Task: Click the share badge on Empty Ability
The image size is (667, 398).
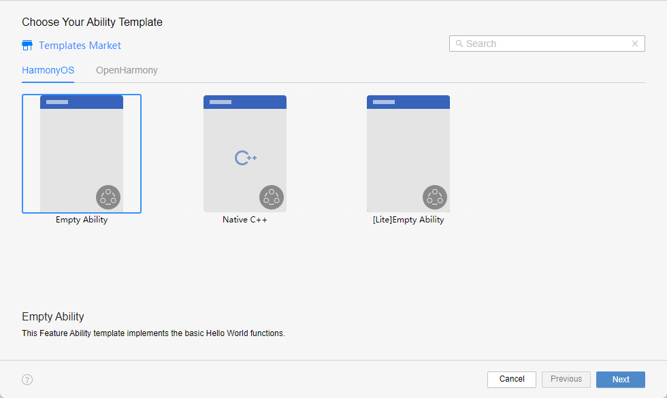Action: pos(108,197)
